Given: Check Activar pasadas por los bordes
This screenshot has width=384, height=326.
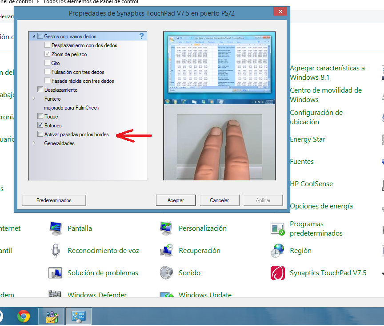Looking at the screenshot, I should point(40,134).
